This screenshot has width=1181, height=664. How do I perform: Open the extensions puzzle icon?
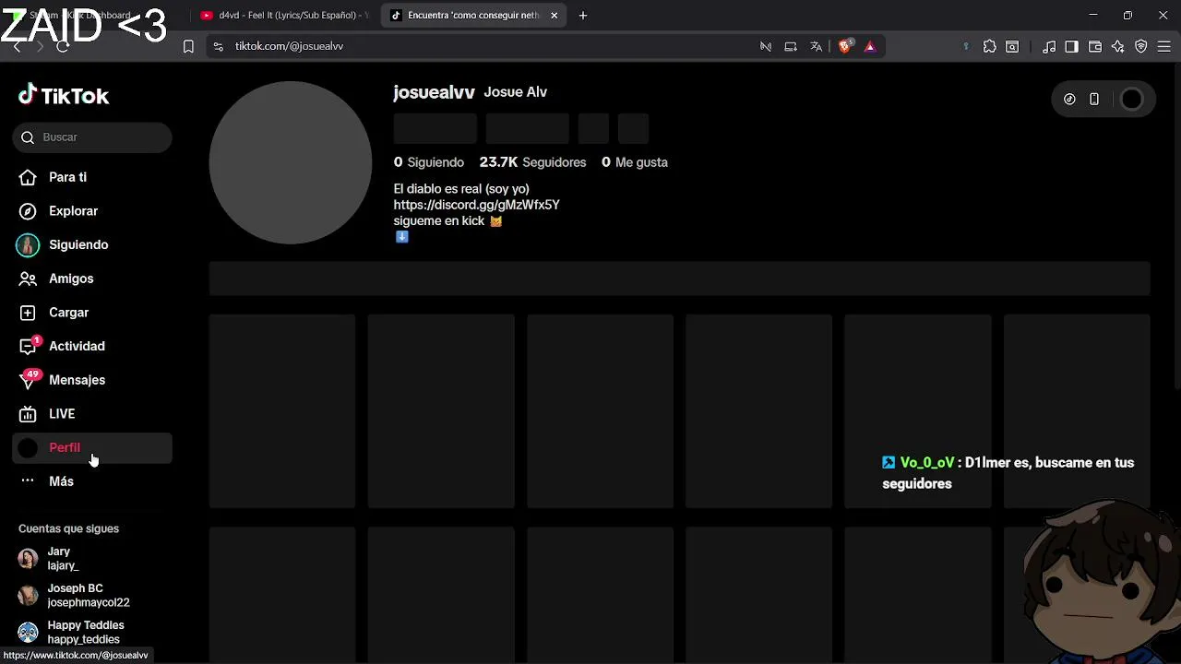coord(990,46)
